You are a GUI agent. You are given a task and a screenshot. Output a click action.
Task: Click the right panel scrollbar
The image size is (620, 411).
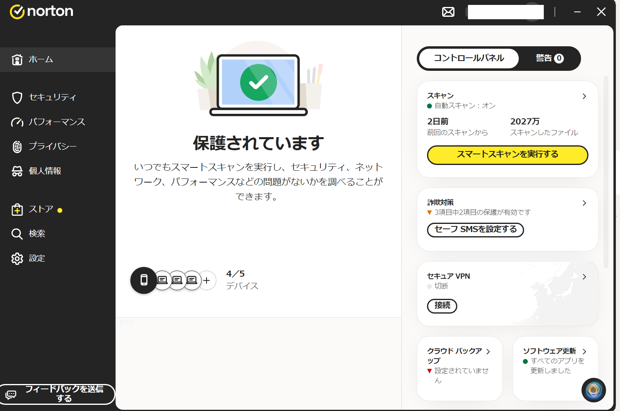[x=606, y=172]
